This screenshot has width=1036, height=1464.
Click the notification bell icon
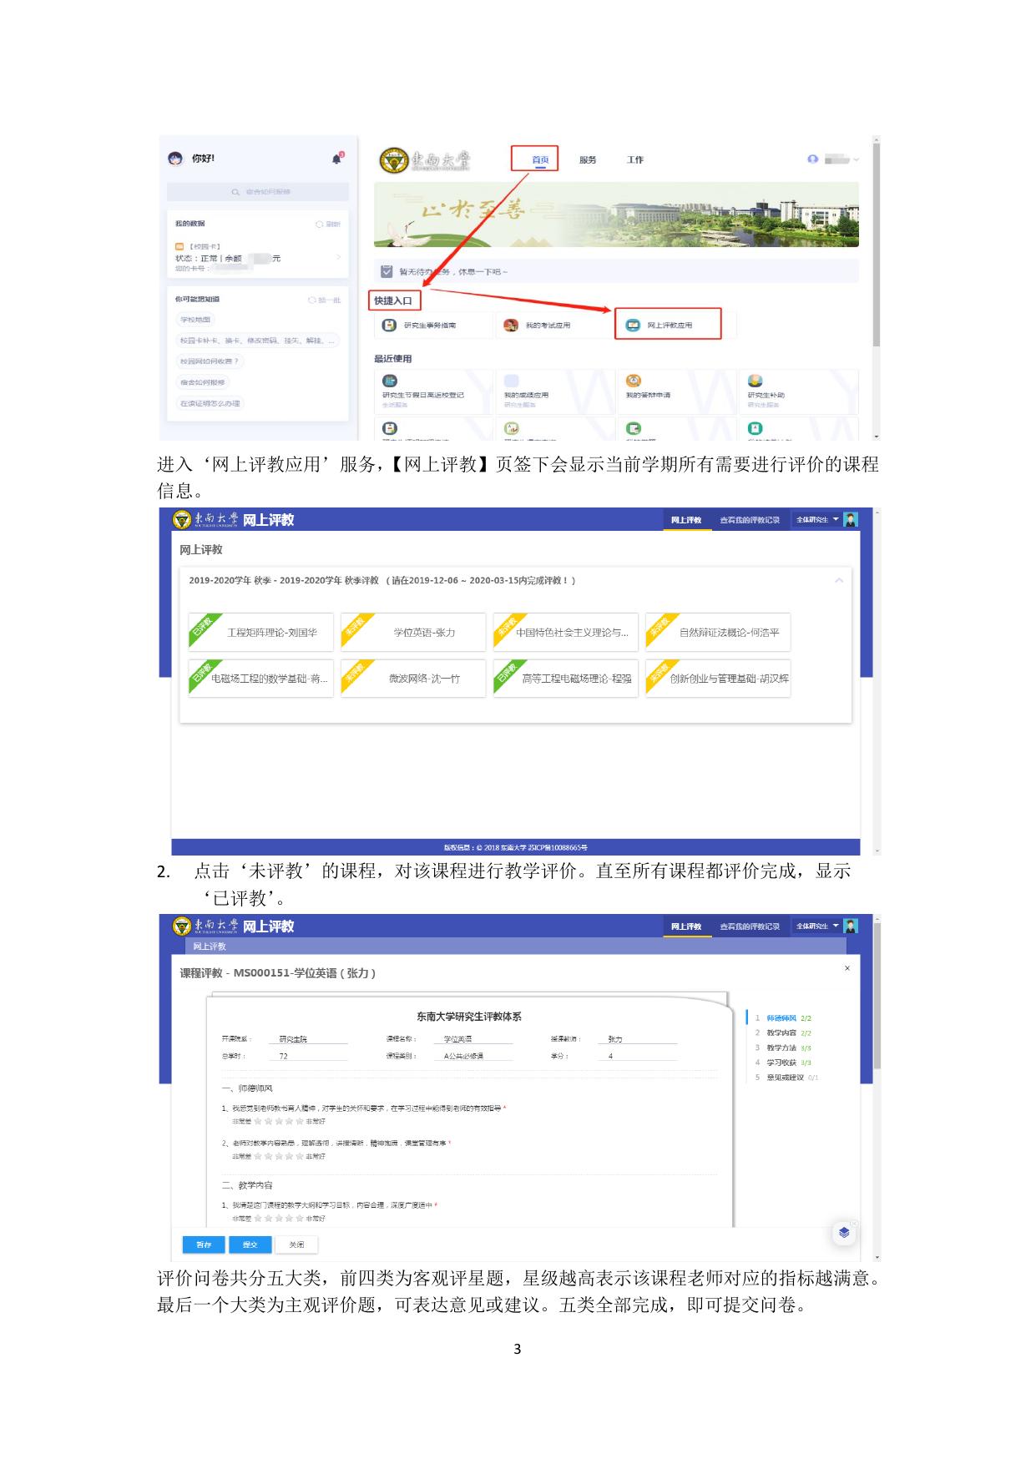336,159
